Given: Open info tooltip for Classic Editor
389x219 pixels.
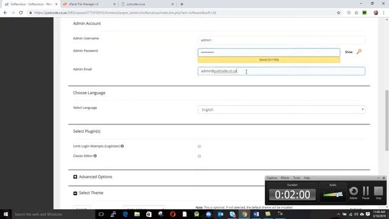Looking at the screenshot, I should coord(95,156).
